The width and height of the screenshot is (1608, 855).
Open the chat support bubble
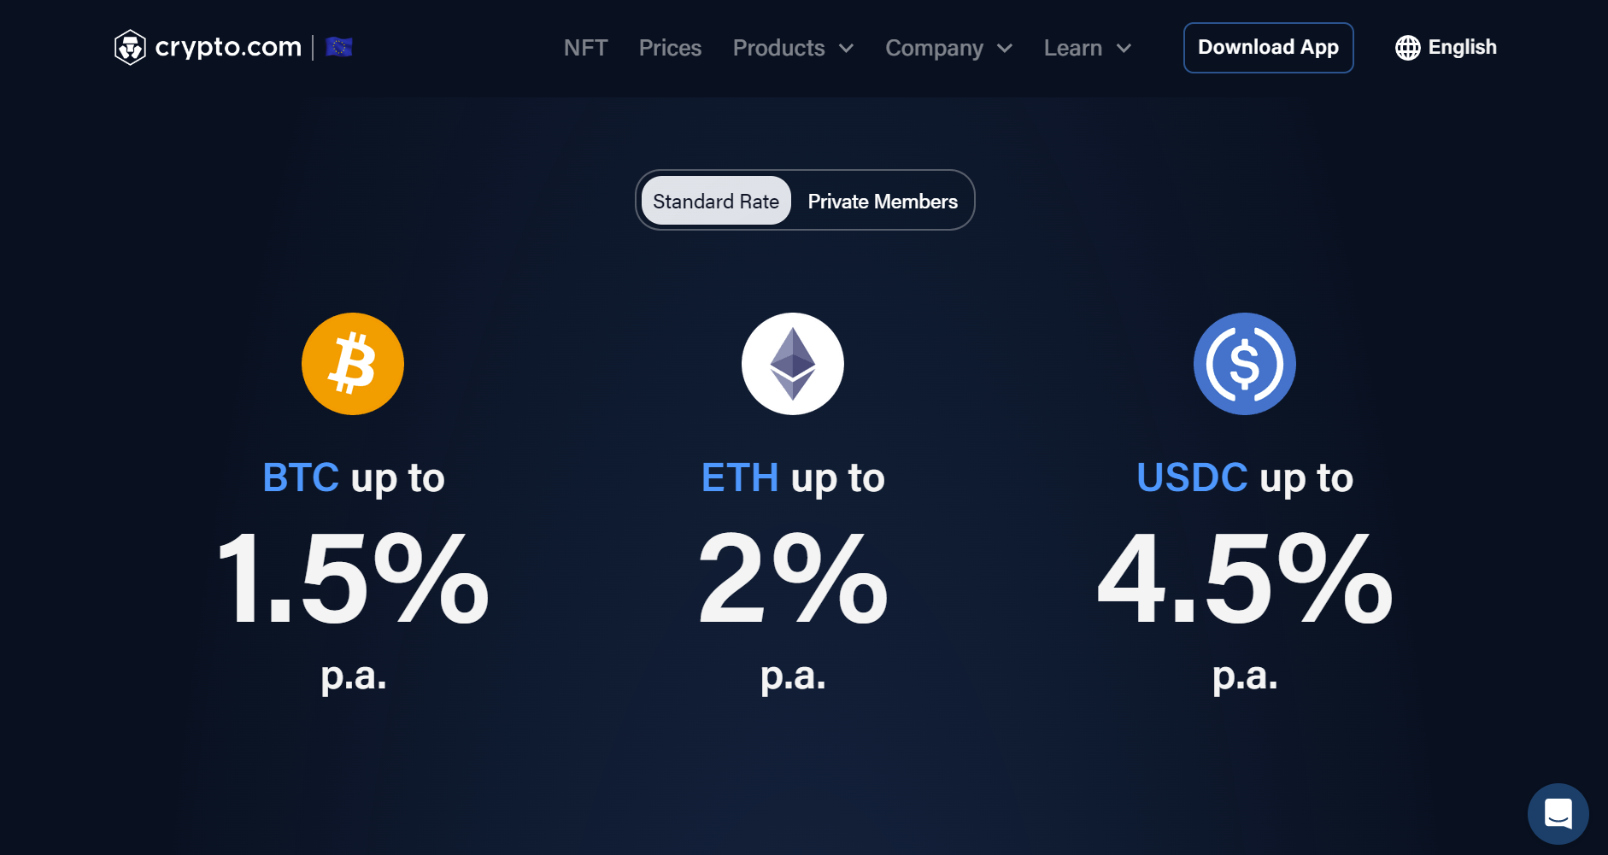click(x=1558, y=814)
